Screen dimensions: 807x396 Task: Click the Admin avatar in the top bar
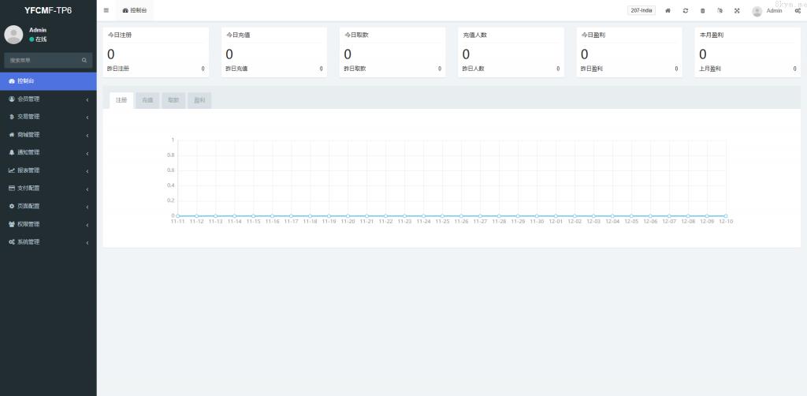tap(757, 11)
